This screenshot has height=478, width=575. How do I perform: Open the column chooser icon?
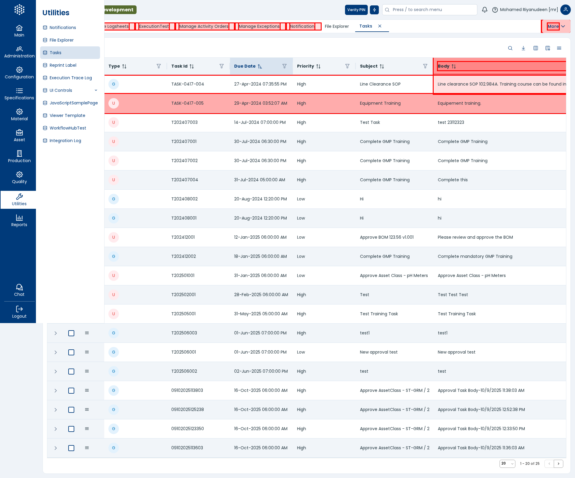(x=536, y=48)
